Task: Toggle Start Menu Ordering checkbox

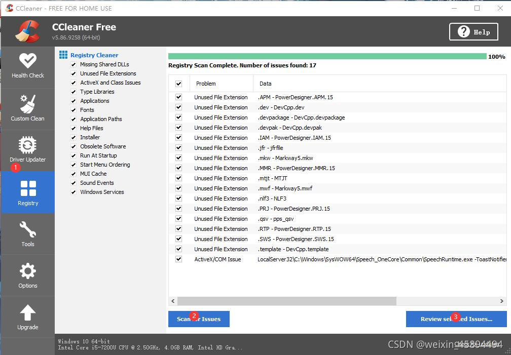Action: (x=74, y=165)
